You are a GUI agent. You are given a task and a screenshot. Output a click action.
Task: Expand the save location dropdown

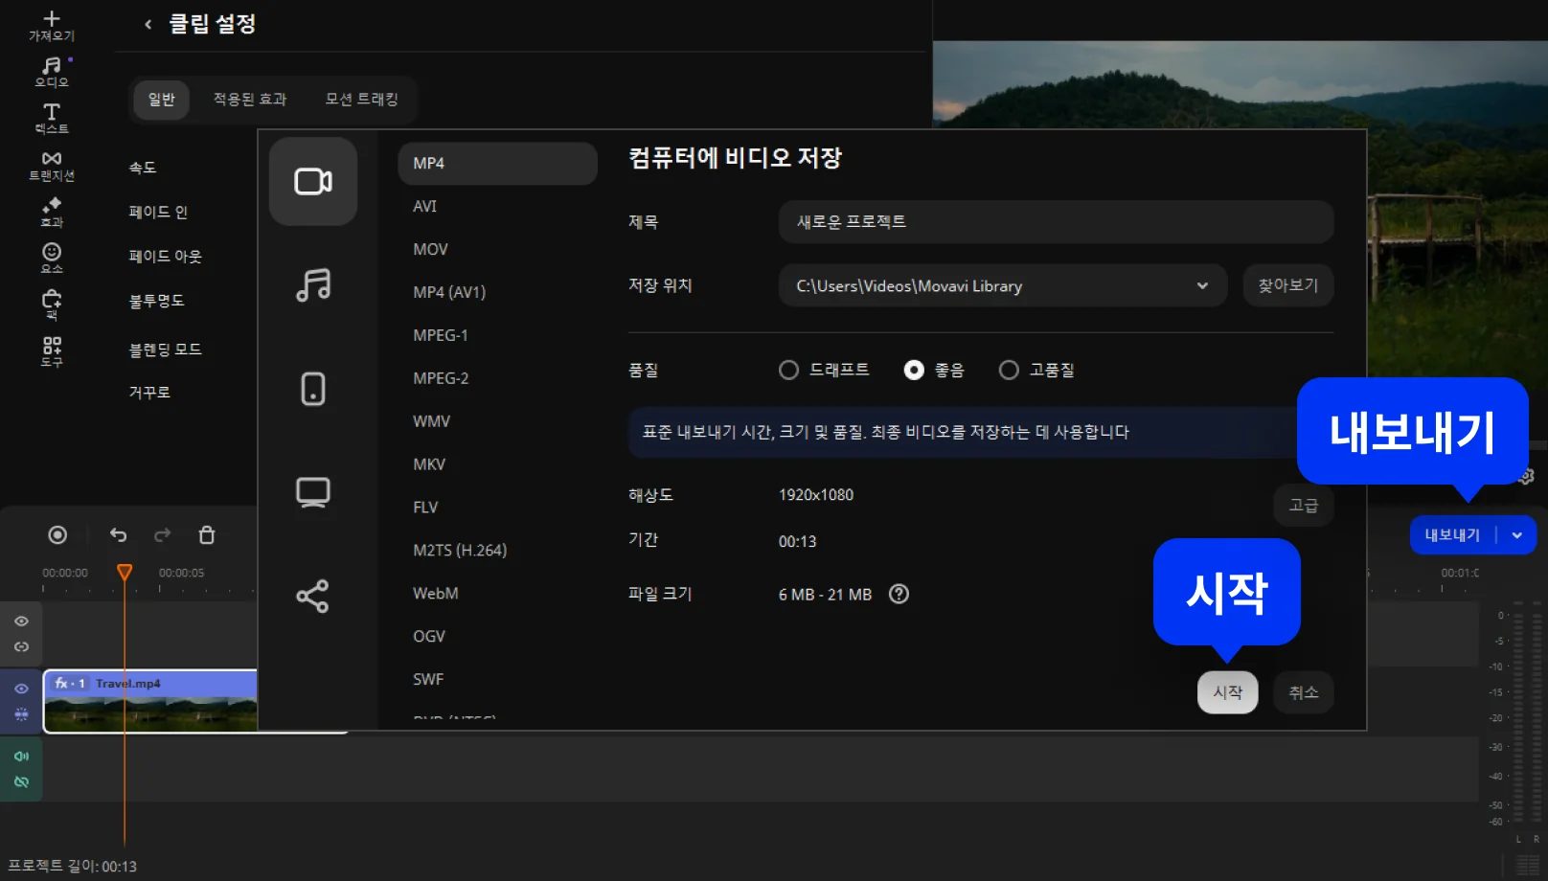point(1201,285)
